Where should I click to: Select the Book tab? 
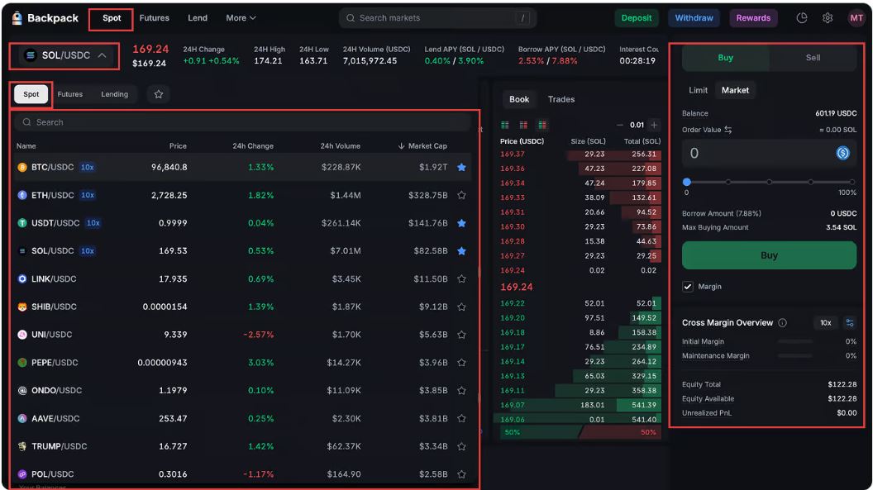519,99
